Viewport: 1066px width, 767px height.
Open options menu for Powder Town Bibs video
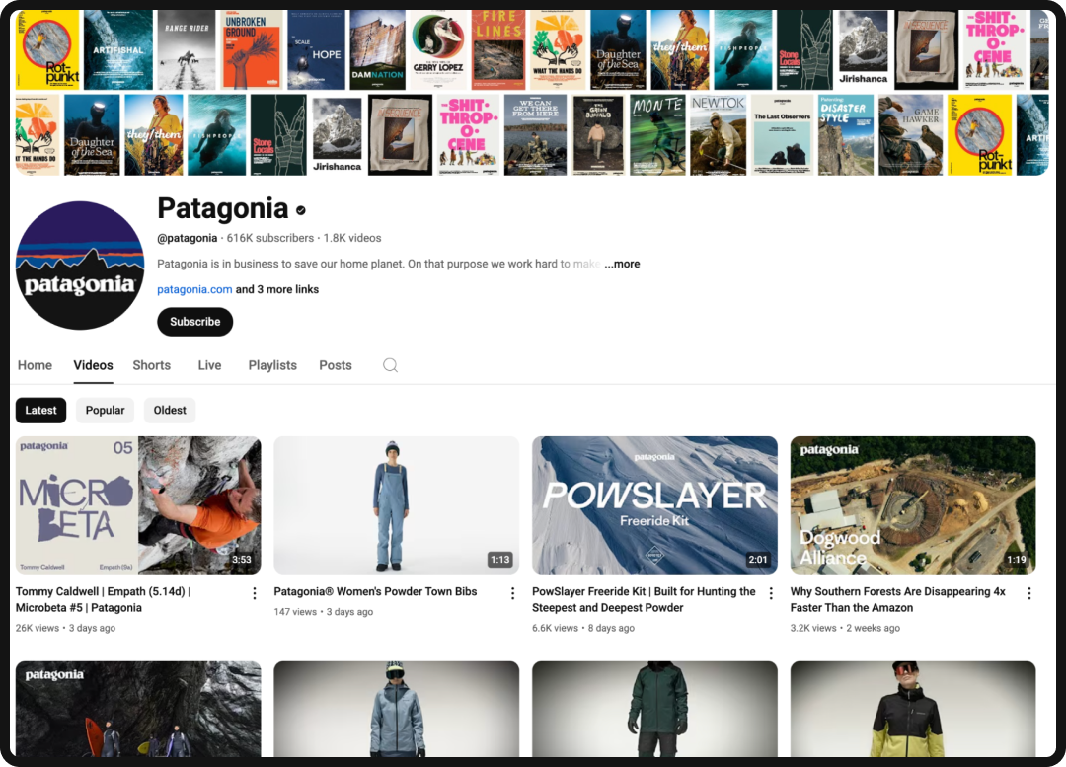512,593
